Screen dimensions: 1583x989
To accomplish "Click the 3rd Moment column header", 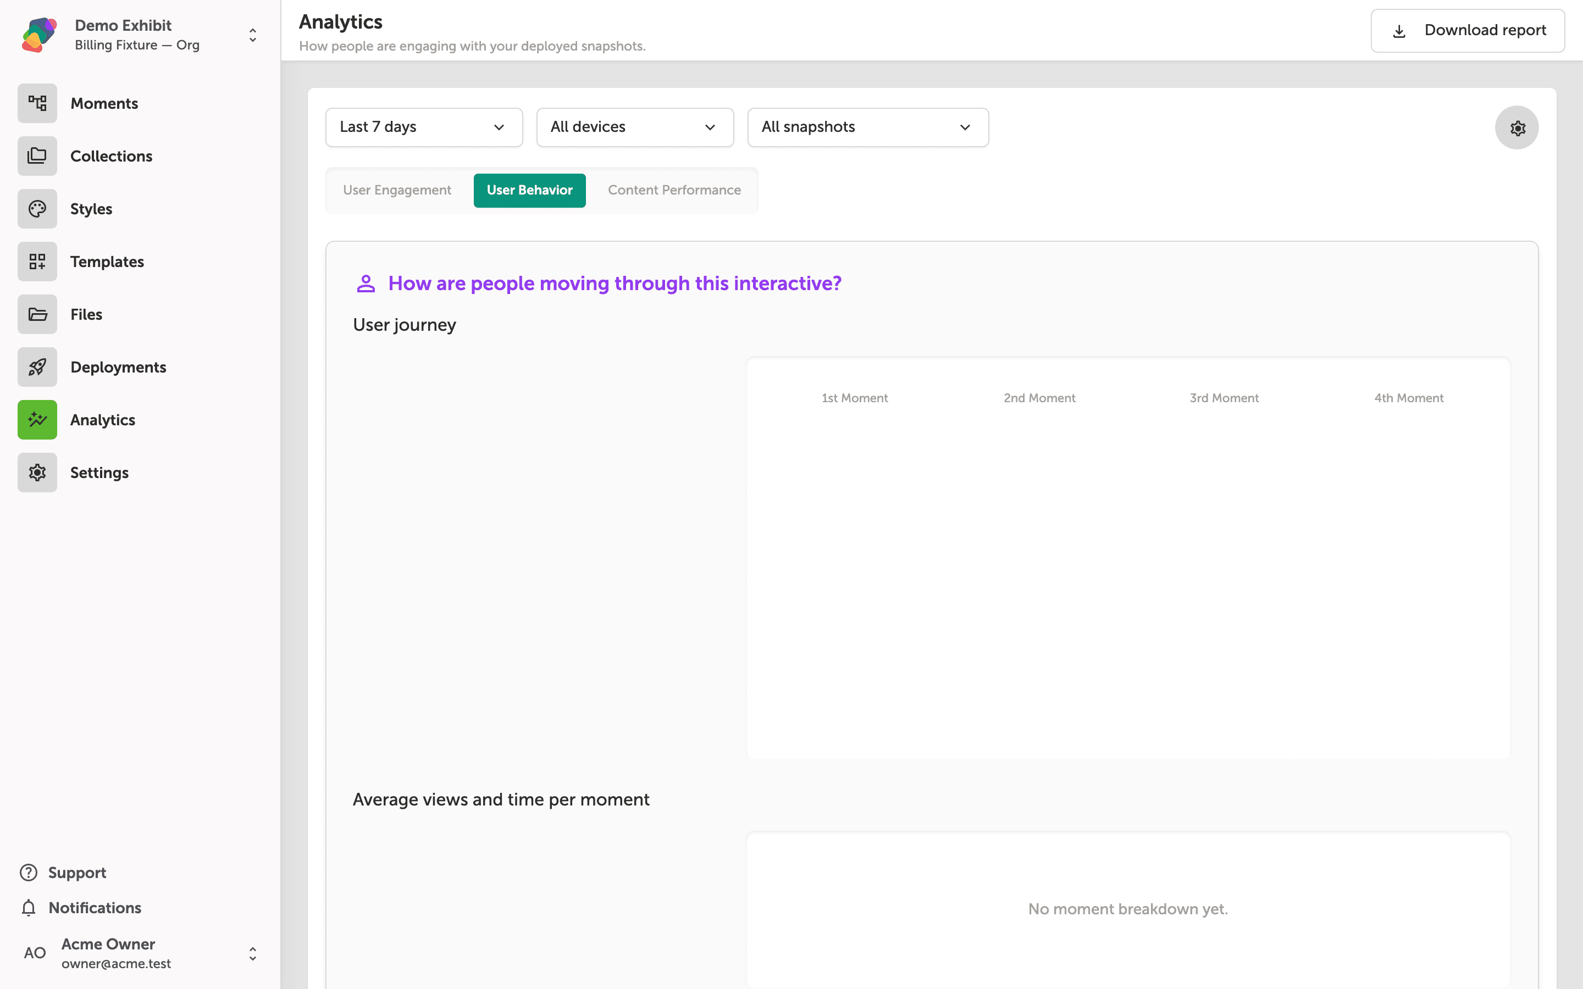I will coord(1224,398).
